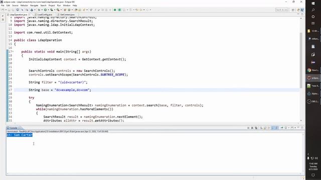The image size is (321, 180).
Task: Open the New wizard toolbar icon
Action: pyautogui.click(x=3, y=10)
